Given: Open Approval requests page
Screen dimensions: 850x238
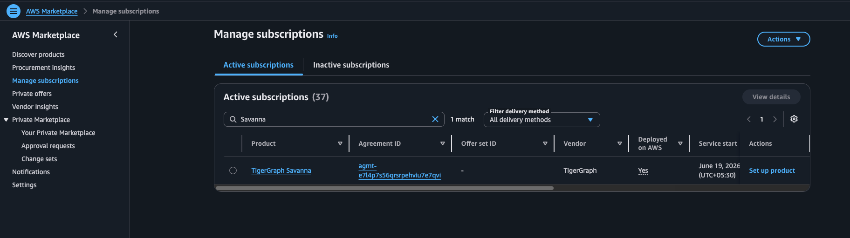Looking at the screenshot, I should (x=48, y=146).
